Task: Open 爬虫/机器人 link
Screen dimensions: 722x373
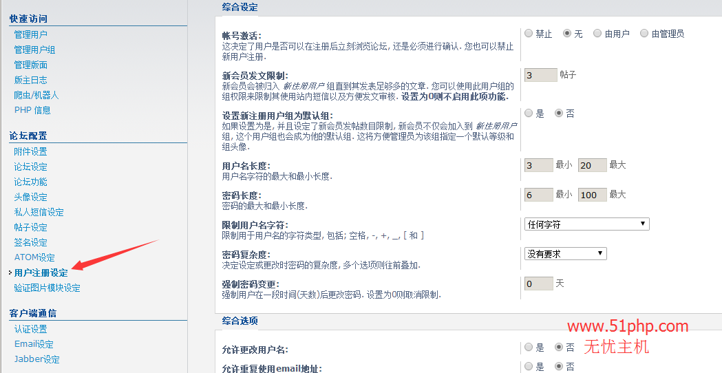Action: tap(36, 96)
